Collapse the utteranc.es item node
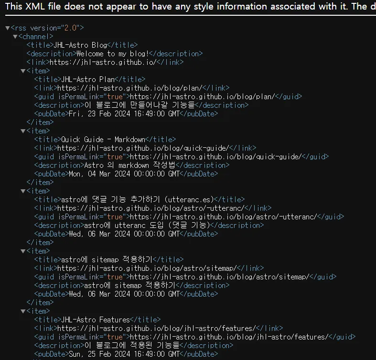This screenshot has width=376, height=360. (x=23, y=191)
